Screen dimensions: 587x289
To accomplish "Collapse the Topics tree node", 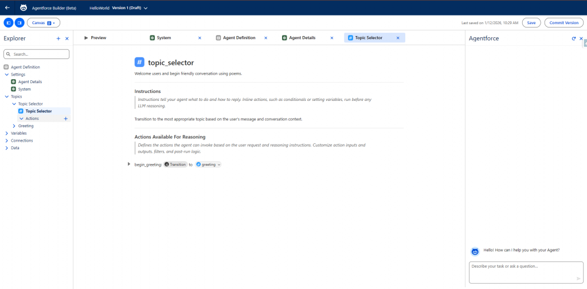I will coord(7,96).
